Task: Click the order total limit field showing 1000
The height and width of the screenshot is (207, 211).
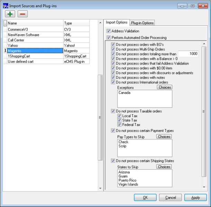Action: pos(188,54)
